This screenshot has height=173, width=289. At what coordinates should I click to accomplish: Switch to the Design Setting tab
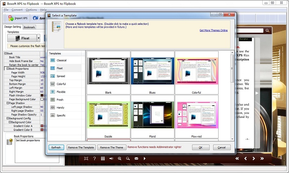[13, 27]
